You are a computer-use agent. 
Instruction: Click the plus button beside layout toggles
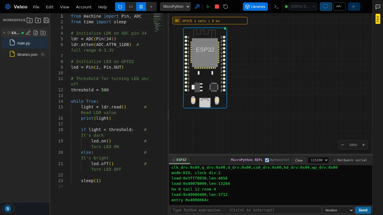coord(151,7)
